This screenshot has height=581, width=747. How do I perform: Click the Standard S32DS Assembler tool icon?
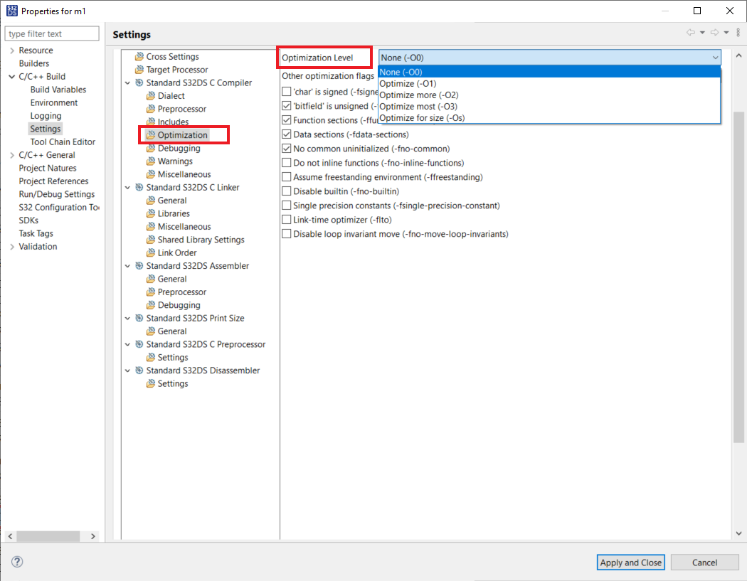pyautogui.click(x=139, y=266)
